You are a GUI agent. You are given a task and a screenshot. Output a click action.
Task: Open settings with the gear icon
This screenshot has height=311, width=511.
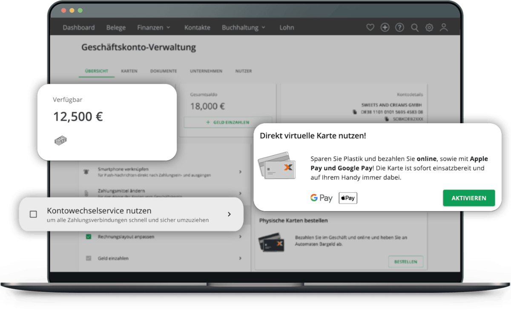(429, 28)
